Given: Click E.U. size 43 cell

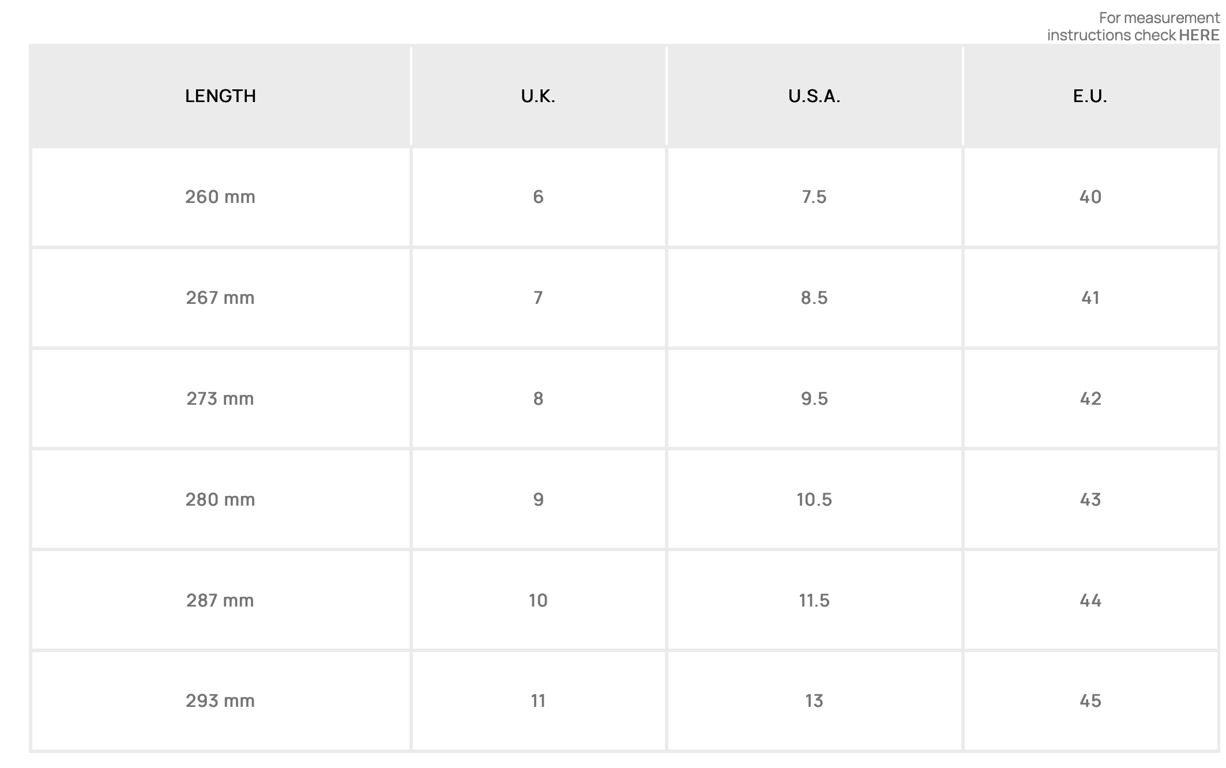Looking at the screenshot, I should point(1090,499).
